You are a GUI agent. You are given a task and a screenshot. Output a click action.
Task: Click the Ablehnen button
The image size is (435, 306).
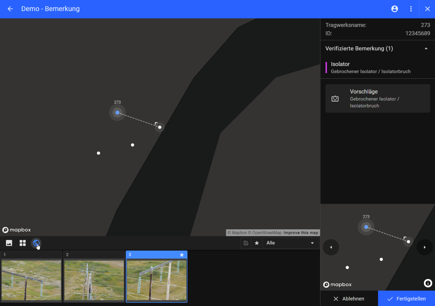[350, 298]
